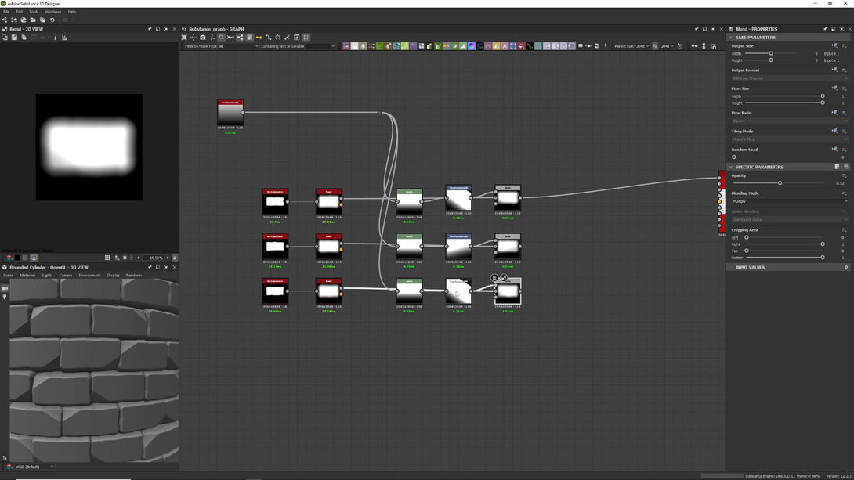Viewport: 854px width, 480px height.
Task: Add a Levels node from the node palette
Action: click(464, 46)
